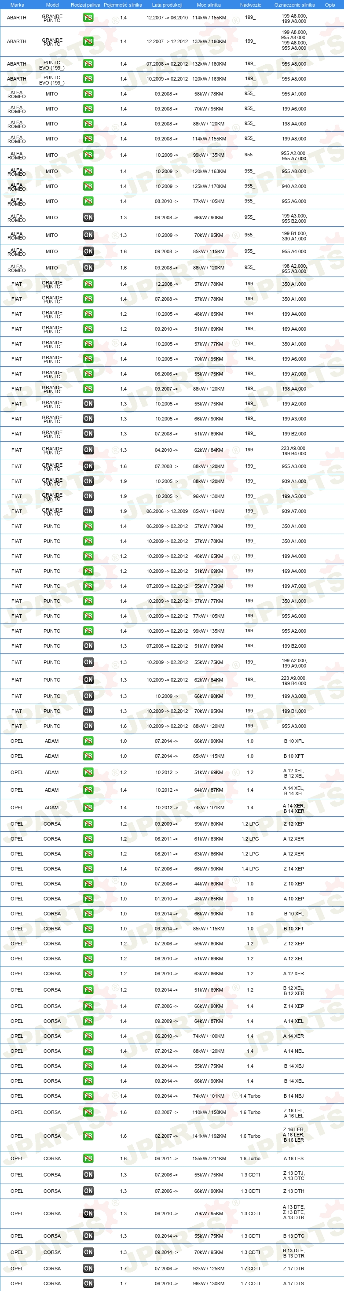Click body value 1.4 LPG

[x=250, y=869]
